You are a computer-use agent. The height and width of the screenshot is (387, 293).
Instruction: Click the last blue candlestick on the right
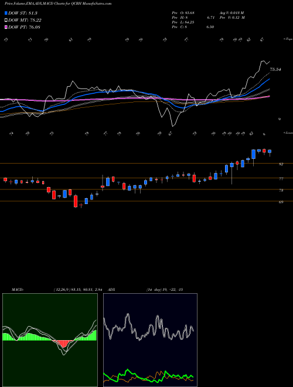click(x=270, y=151)
